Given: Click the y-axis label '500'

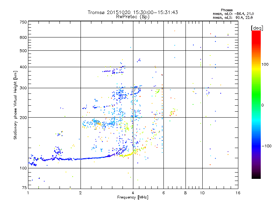Looking at the screenshot, I should pyautogui.click(x=23, y=51).
